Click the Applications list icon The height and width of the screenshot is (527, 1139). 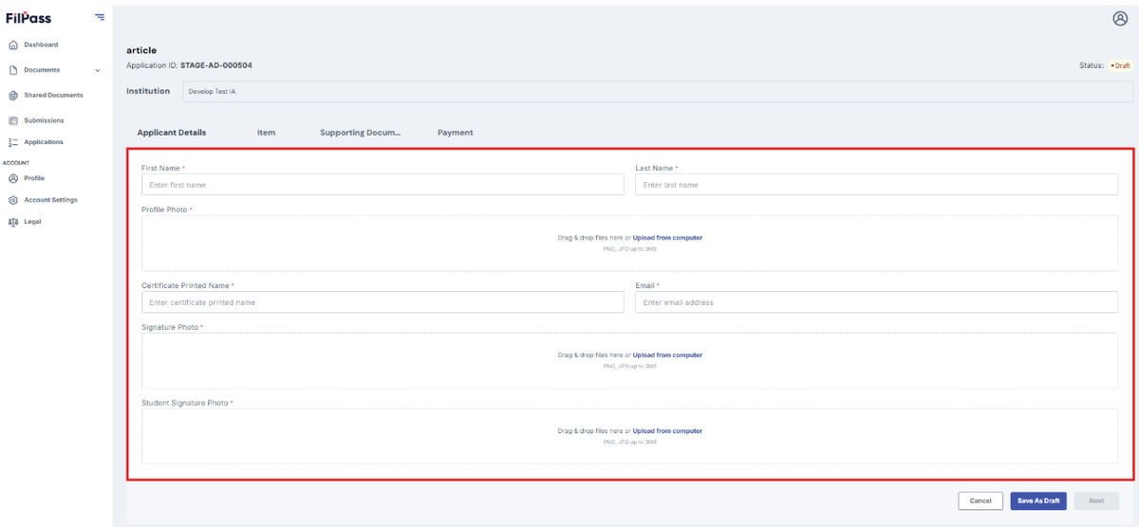tap(13, 142)
